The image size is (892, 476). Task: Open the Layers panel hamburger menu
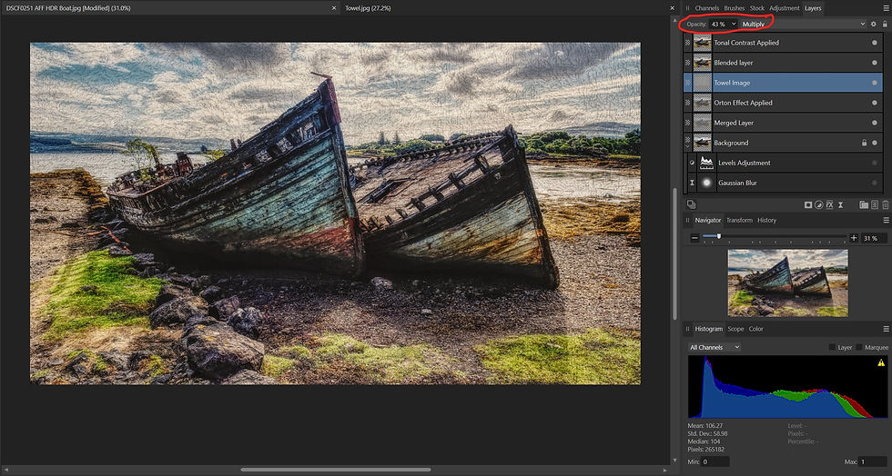click(886, 8)
